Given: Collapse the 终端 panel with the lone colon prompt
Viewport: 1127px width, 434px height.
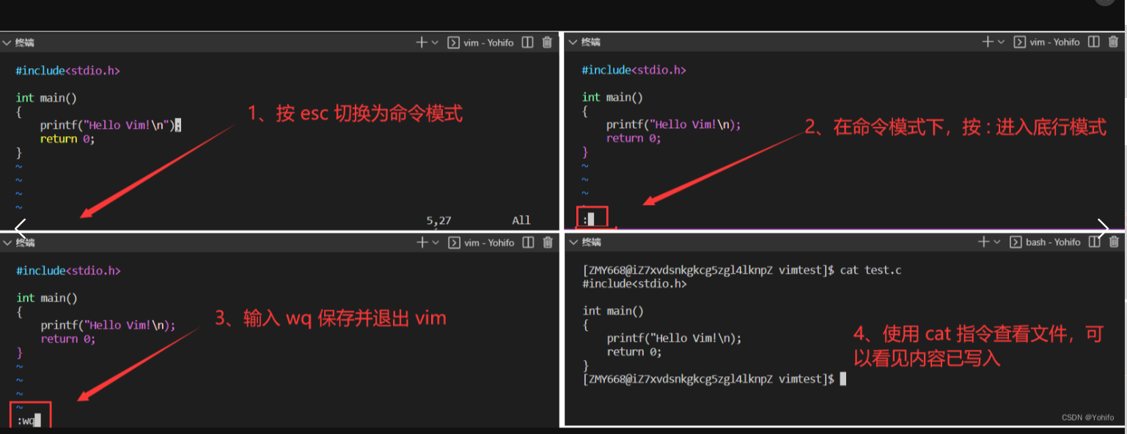Looking at the screenshot, I should (x=573, y=42).
